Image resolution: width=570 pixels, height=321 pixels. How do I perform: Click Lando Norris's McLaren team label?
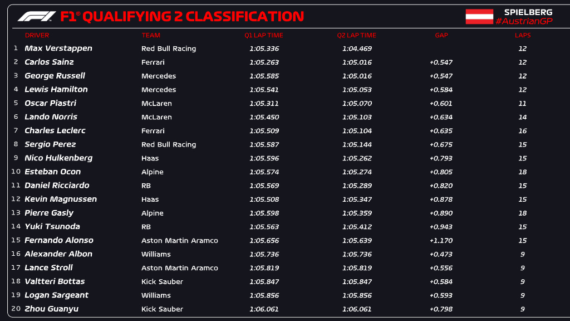tap(156, 117)
